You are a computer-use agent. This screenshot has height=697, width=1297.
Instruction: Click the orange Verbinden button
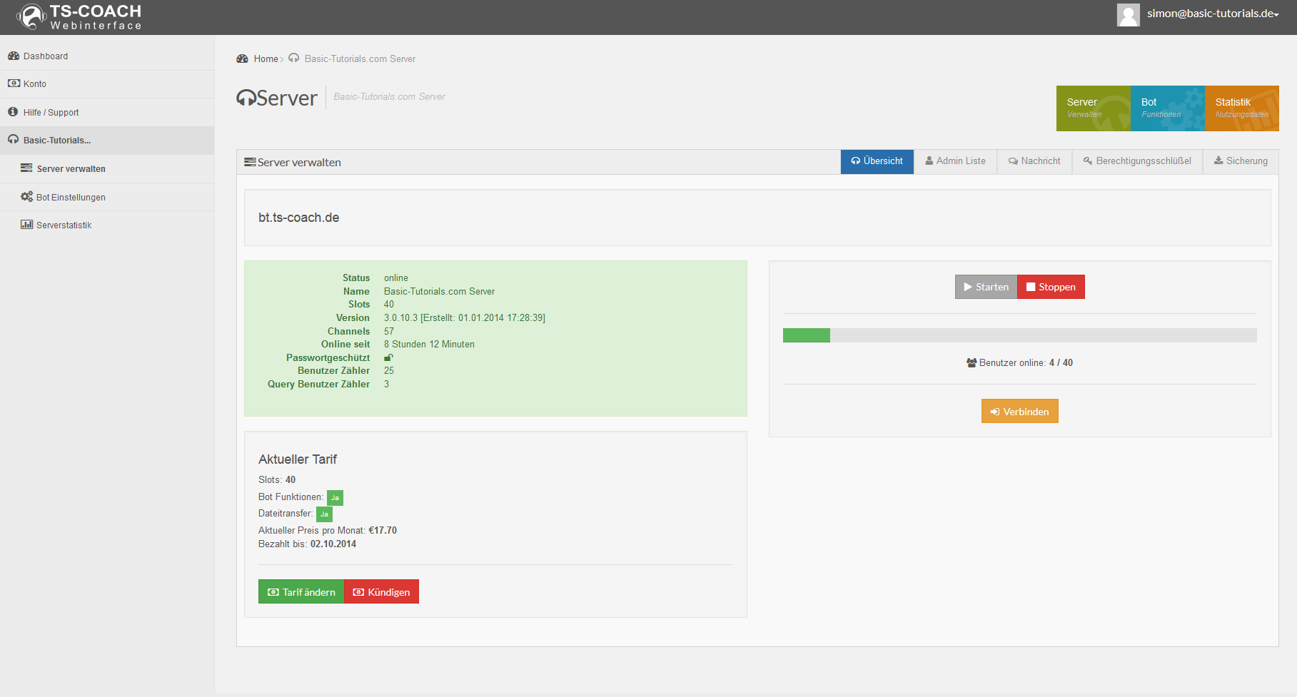pyautogui.click(x=1019, y=412)
